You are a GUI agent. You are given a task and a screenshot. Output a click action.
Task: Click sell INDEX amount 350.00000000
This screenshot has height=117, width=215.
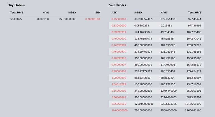pos(143,58)
